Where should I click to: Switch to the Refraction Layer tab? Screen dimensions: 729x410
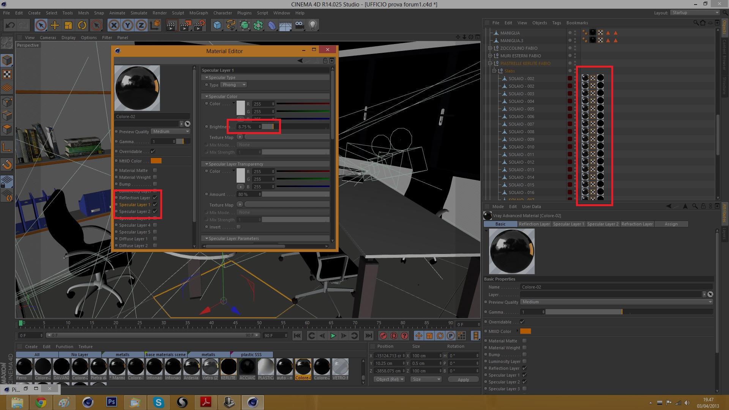637,224
